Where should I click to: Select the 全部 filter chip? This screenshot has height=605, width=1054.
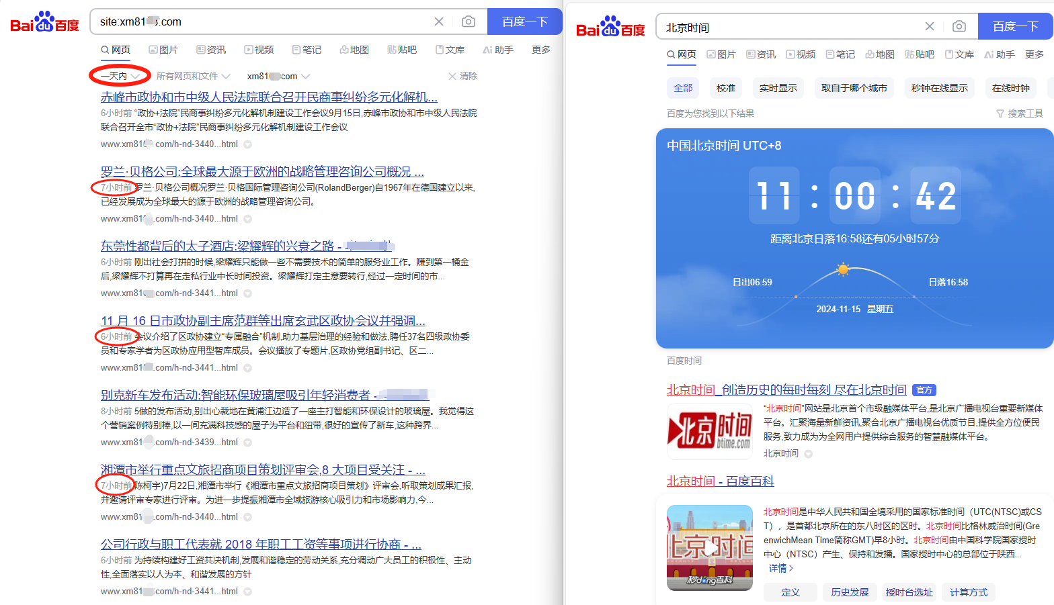683,88
